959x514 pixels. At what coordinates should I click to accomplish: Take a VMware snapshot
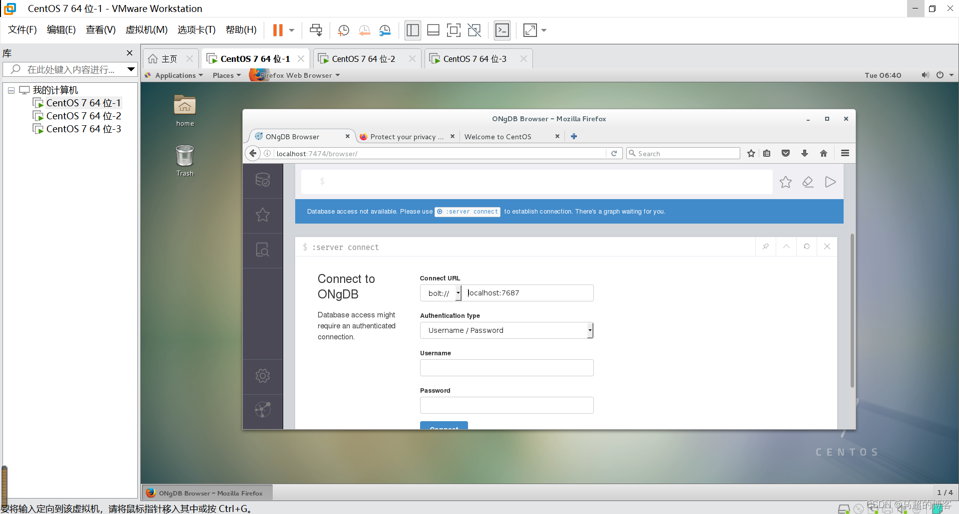[344, 30]
